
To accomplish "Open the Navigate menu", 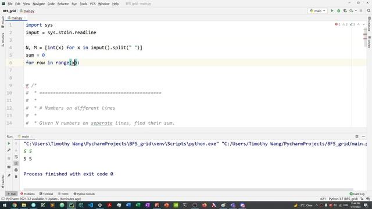I will tap(38, 4).
